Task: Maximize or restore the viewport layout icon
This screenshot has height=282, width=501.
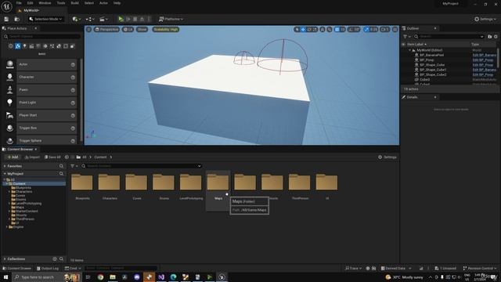Action: 395,30
